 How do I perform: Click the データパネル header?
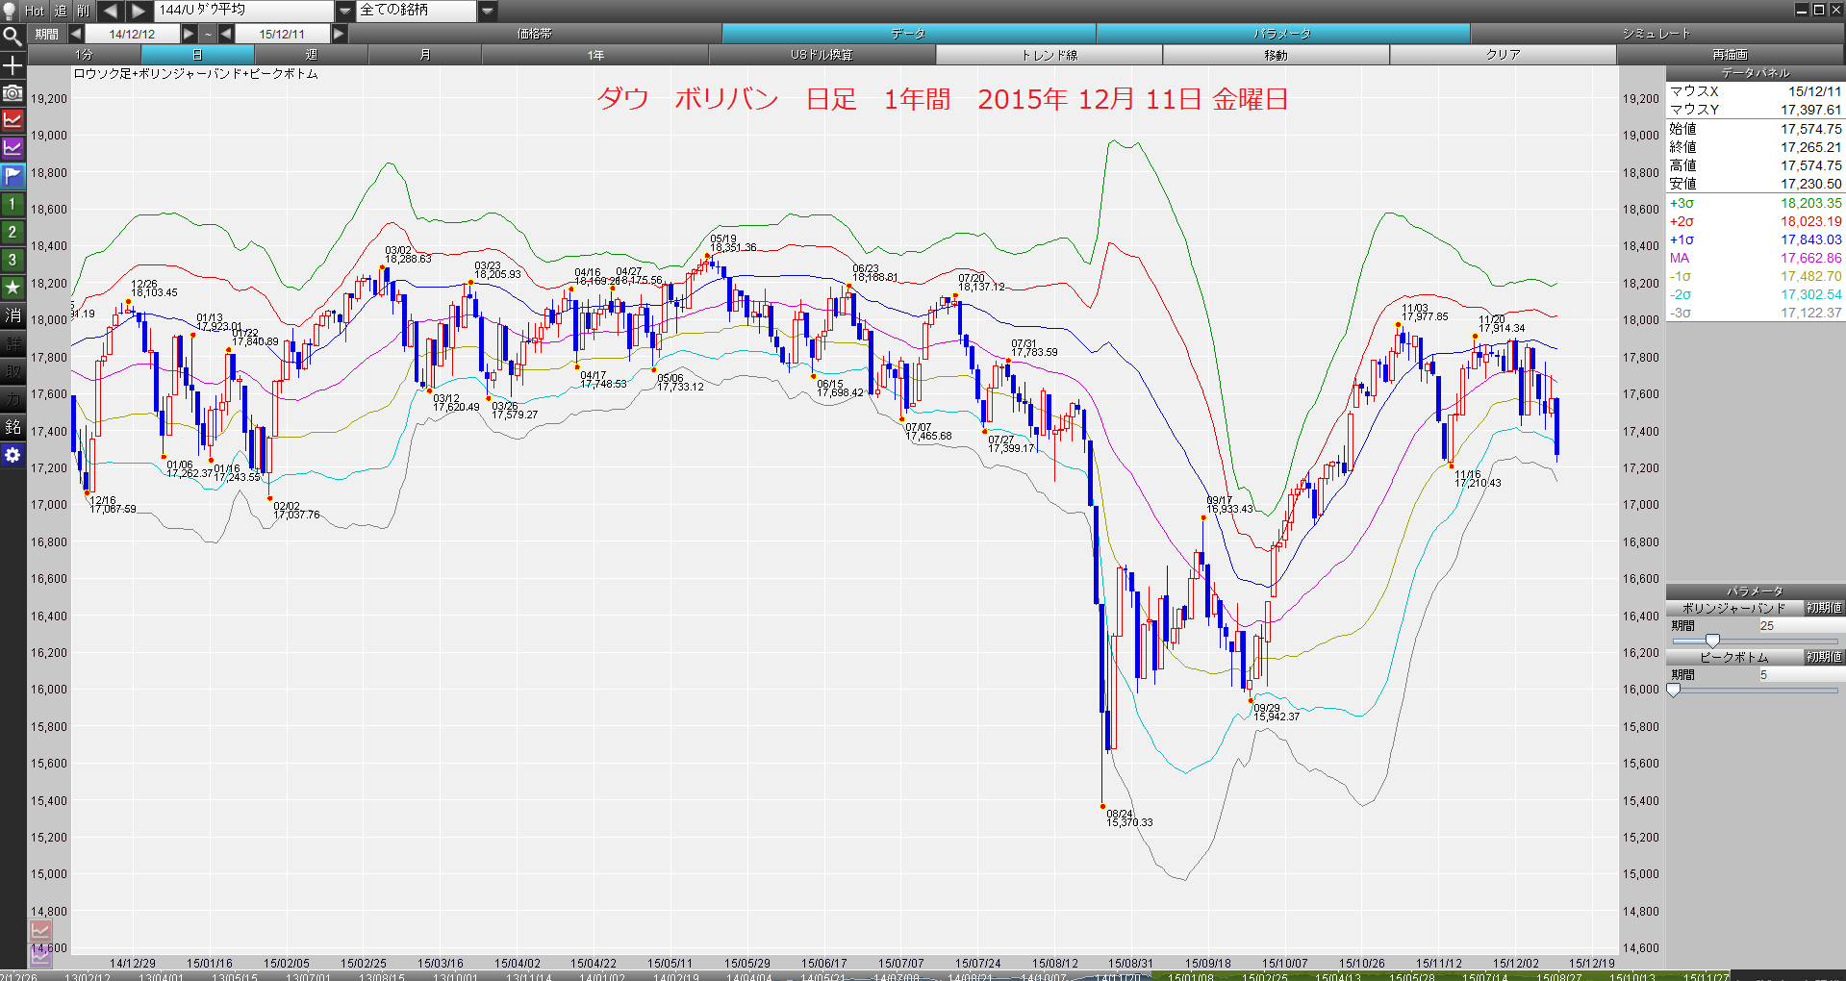coord(1756,73)
